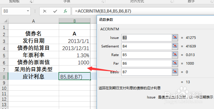Click active cell B8 showing B5,B6,B7)
This screenshot has width=214, height=109.
coord(75,76)
